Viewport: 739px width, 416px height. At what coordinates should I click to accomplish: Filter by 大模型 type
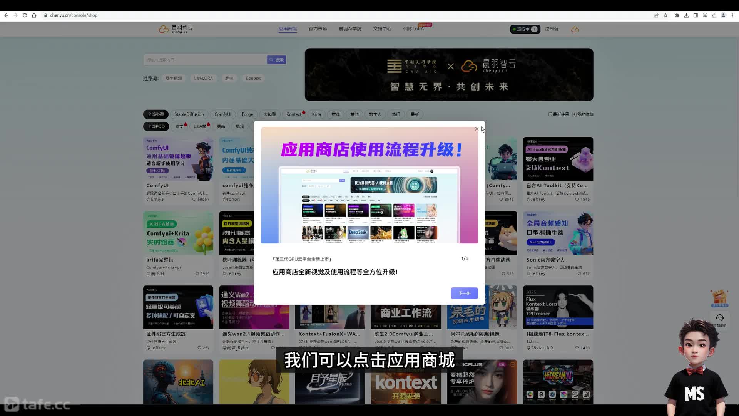click(269, 114)
